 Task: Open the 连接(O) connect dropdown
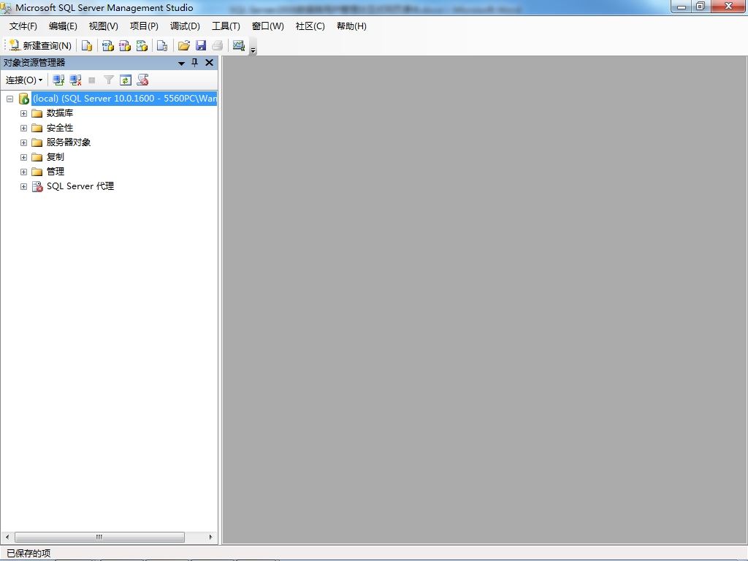(x=24, y=80)
